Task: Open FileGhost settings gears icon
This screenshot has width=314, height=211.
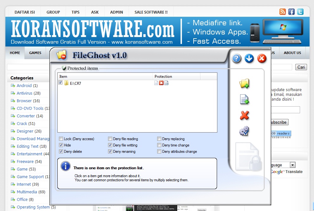Action: [244, 131]
